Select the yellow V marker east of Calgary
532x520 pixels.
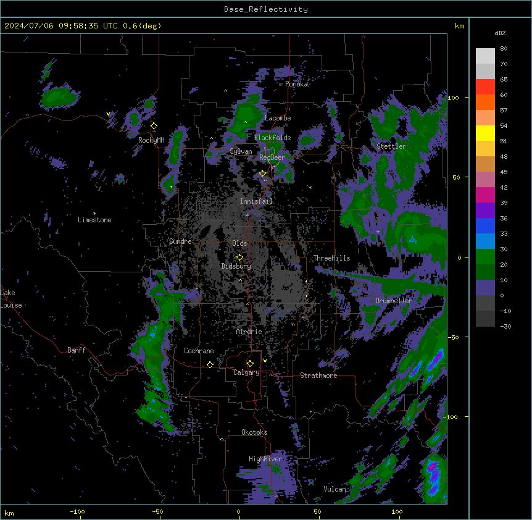pyautogui.click(x=265, y=361)
